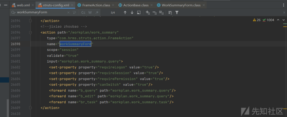Clear the search field text

69,12
